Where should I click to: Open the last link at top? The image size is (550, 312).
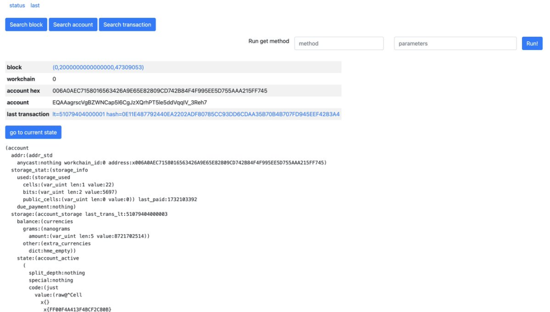click(35, 6)
